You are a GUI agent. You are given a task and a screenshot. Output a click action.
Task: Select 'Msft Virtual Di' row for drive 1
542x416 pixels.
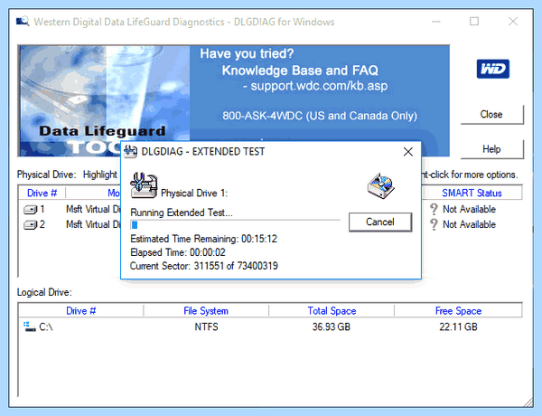pyautogui.click(x=93, y=210)
